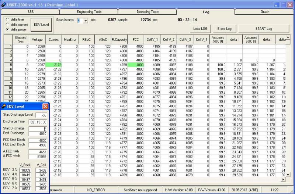The height and width of the screenshot is (194, 295).
Task: Switch to the SBS tab
Action: coord(31,12)
